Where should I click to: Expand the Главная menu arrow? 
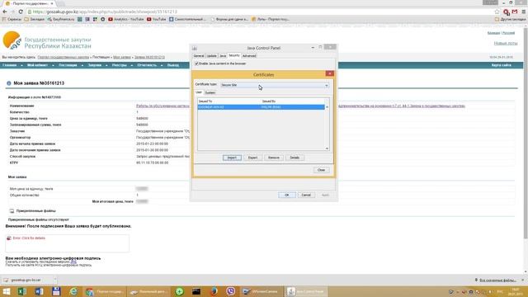(x=21, y=65)
